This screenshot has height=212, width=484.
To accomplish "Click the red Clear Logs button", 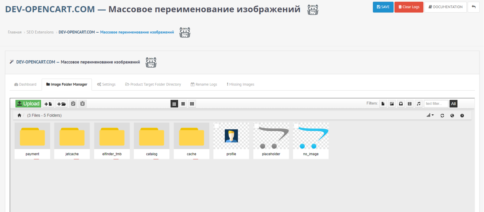I will 409,7.
